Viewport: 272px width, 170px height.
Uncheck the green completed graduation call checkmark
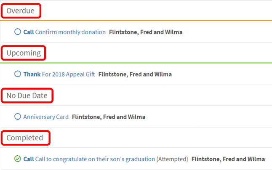click(18, 159)
